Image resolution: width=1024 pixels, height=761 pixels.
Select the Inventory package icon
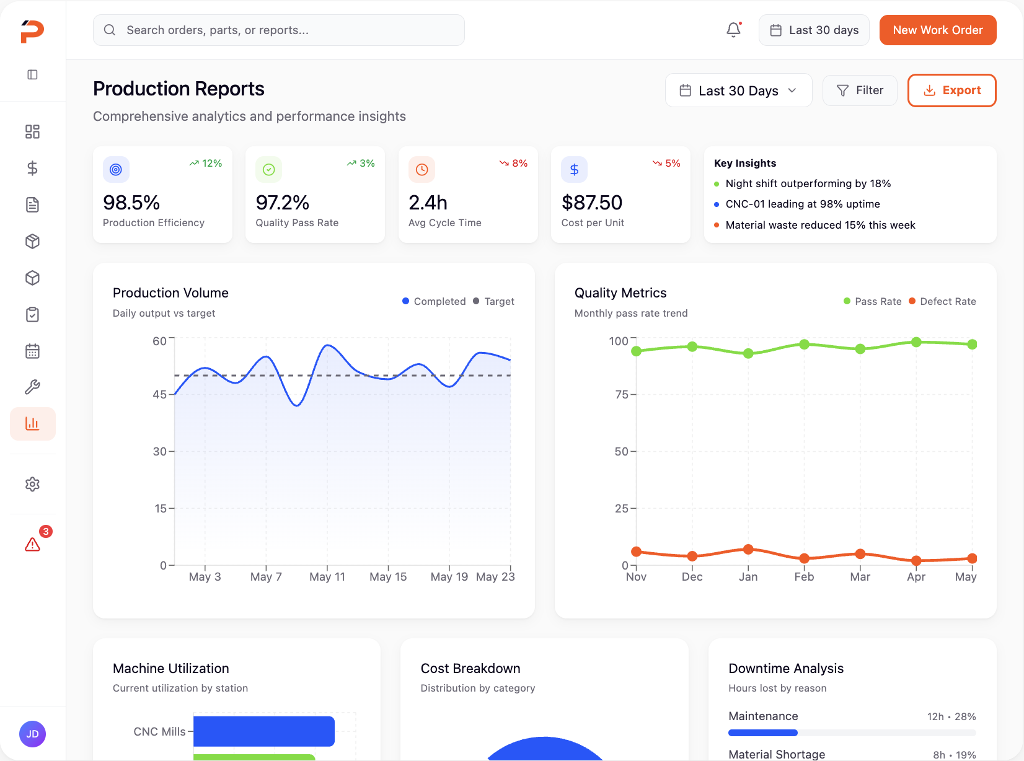coord(32,242)
